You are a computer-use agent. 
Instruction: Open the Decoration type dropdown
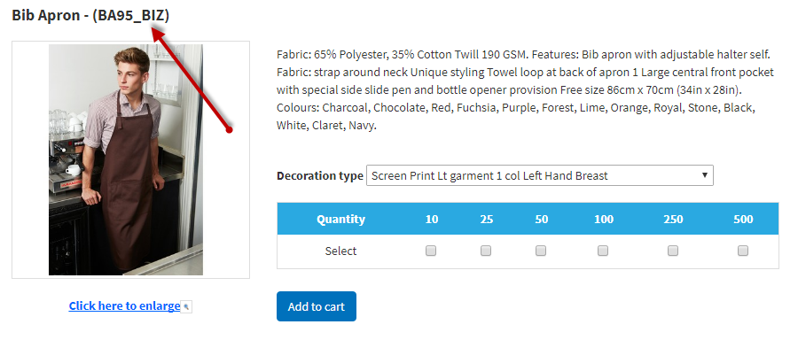click(539, 175)
